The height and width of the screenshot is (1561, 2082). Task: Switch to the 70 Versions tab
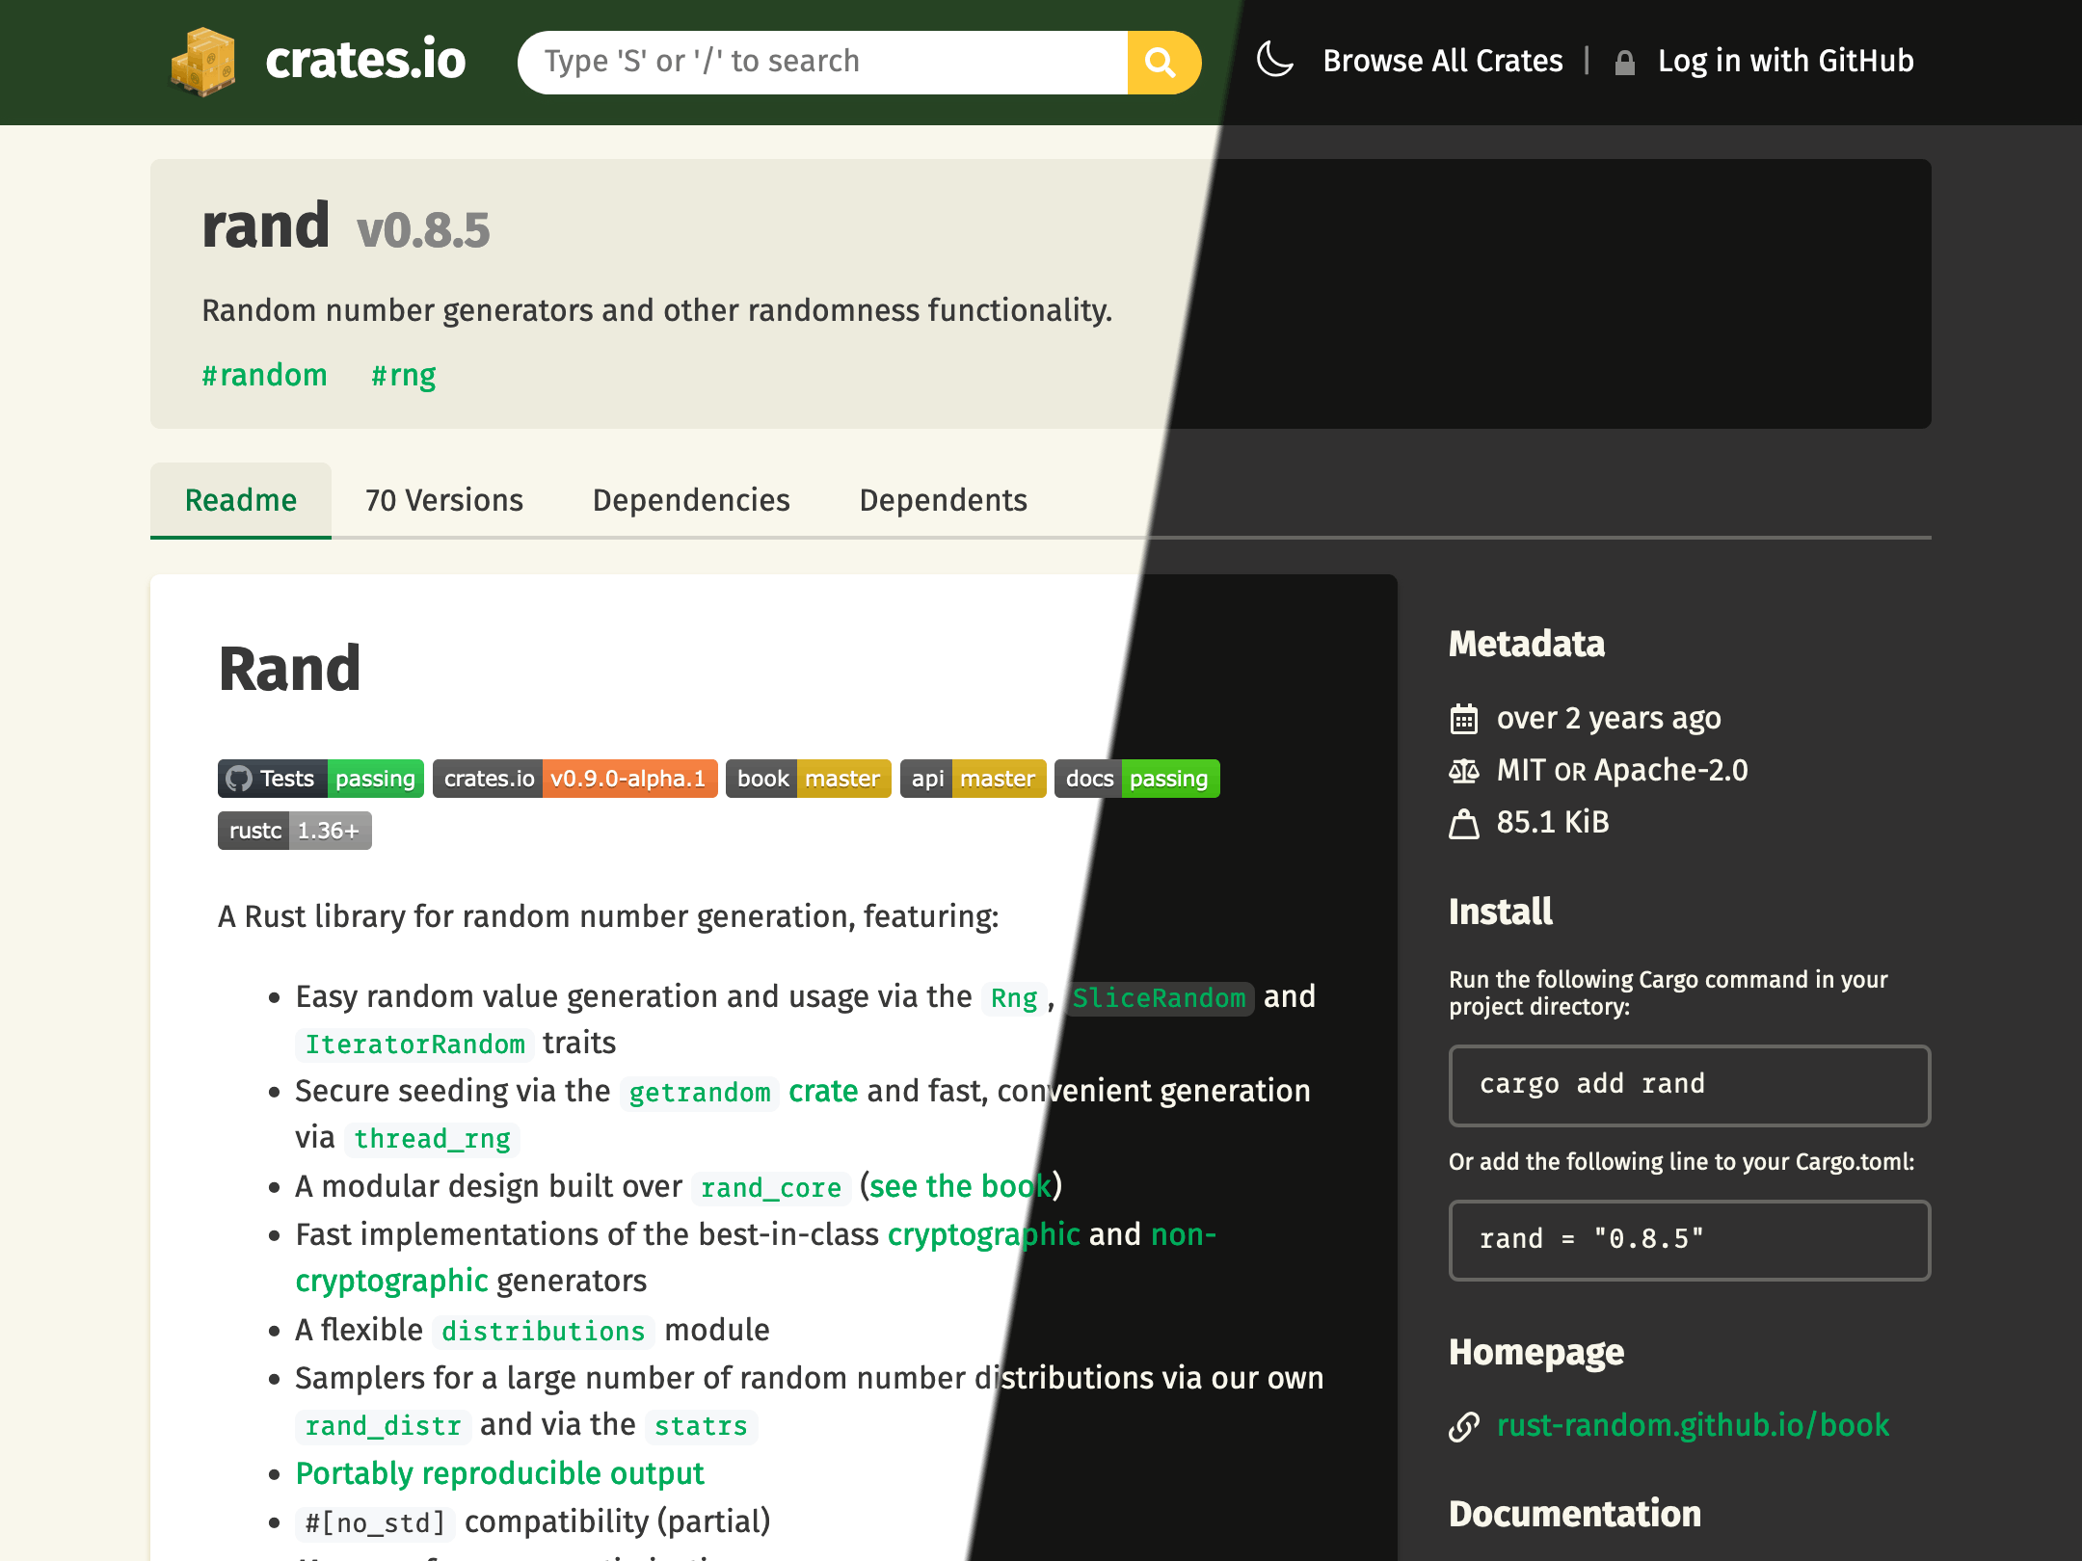(443, 500)
